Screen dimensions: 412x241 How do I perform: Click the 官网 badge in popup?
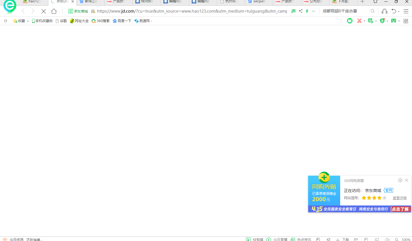coord(388,191)
